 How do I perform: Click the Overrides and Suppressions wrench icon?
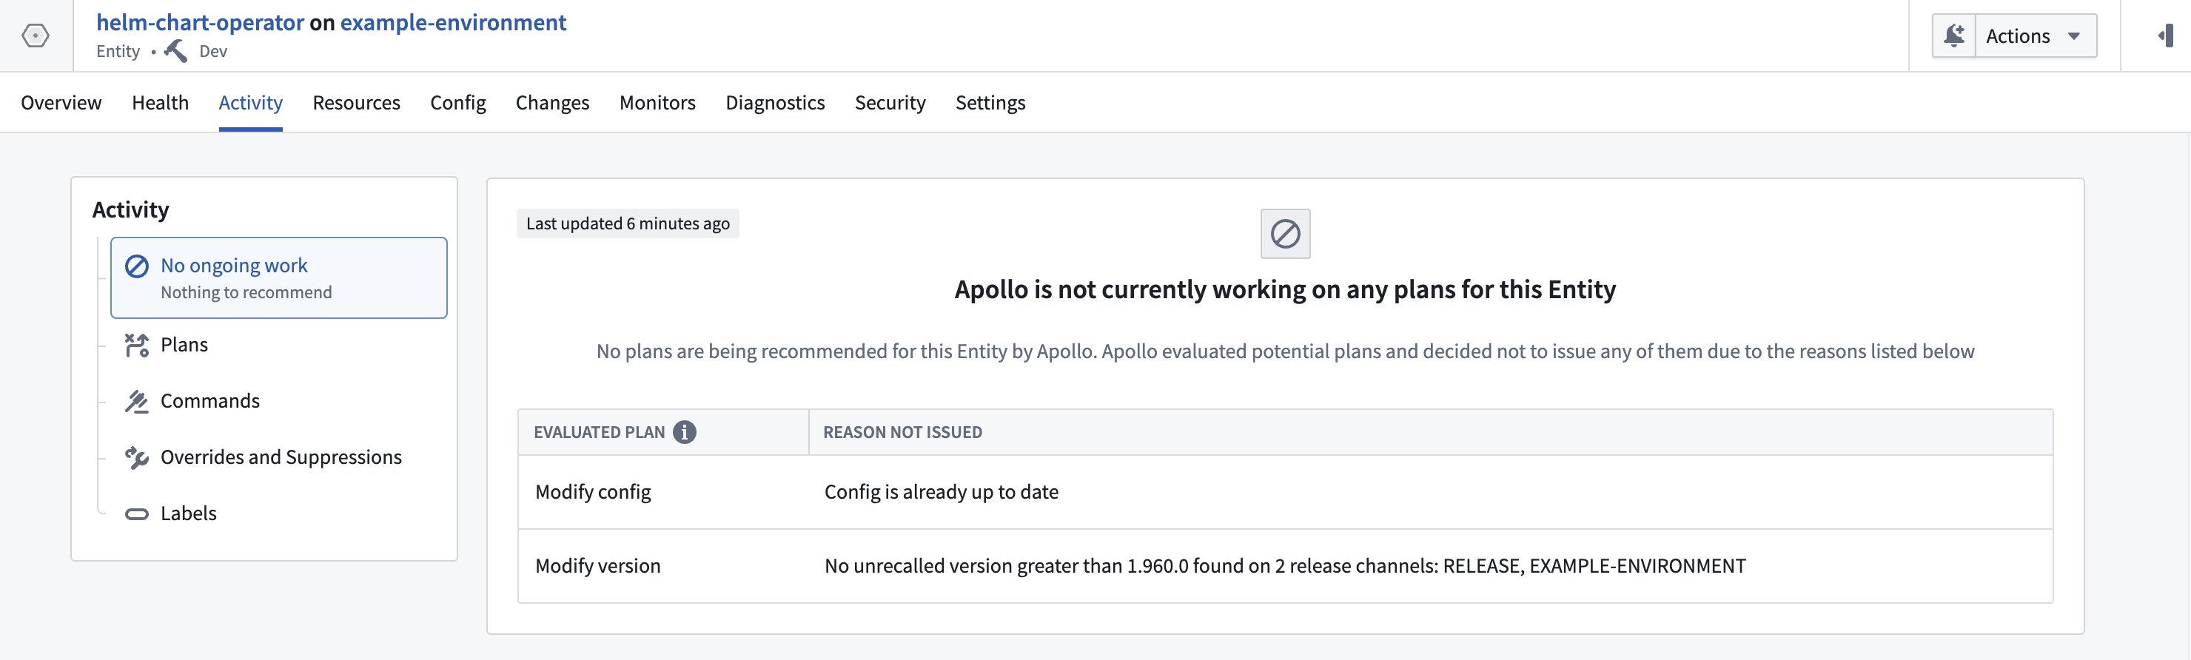pos(136,457)
